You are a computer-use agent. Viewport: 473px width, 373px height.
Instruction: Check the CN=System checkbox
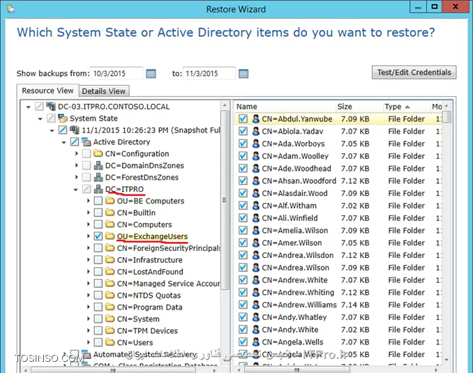click(98, 319)
